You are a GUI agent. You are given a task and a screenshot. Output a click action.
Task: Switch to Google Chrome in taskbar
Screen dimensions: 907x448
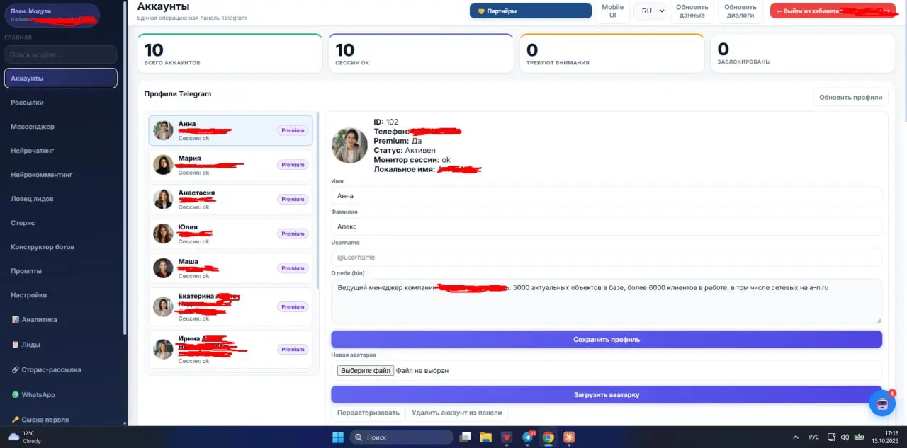click(x=548, y=437)
